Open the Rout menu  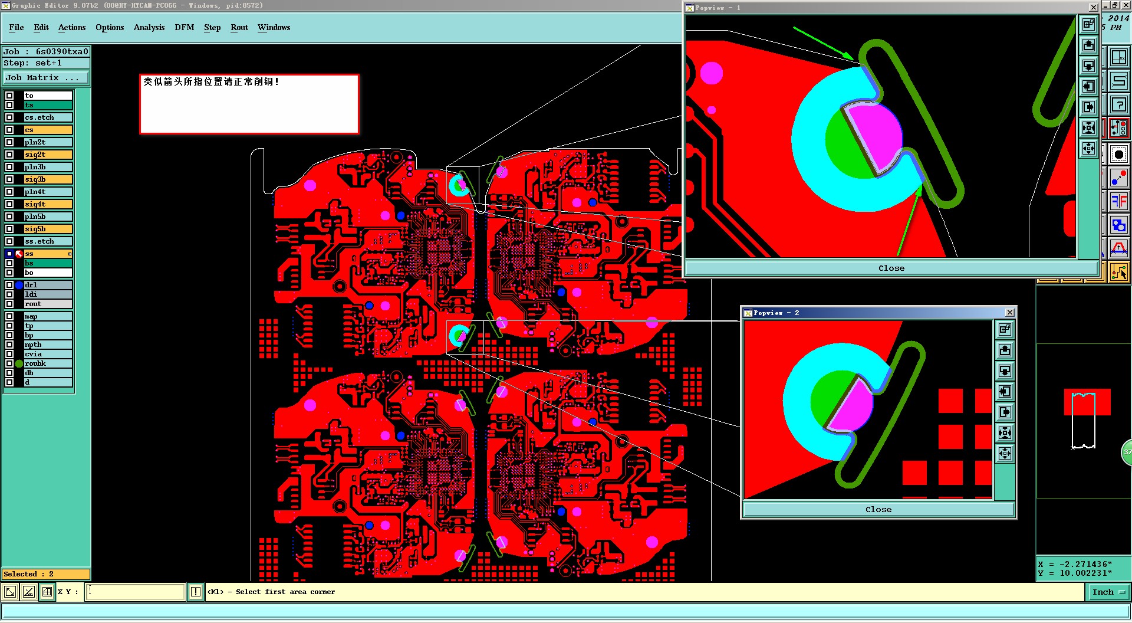click(x=239, y=27)
